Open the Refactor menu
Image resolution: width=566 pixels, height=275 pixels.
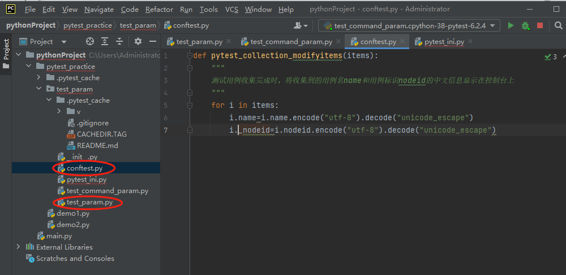click(x=159, y=10)
